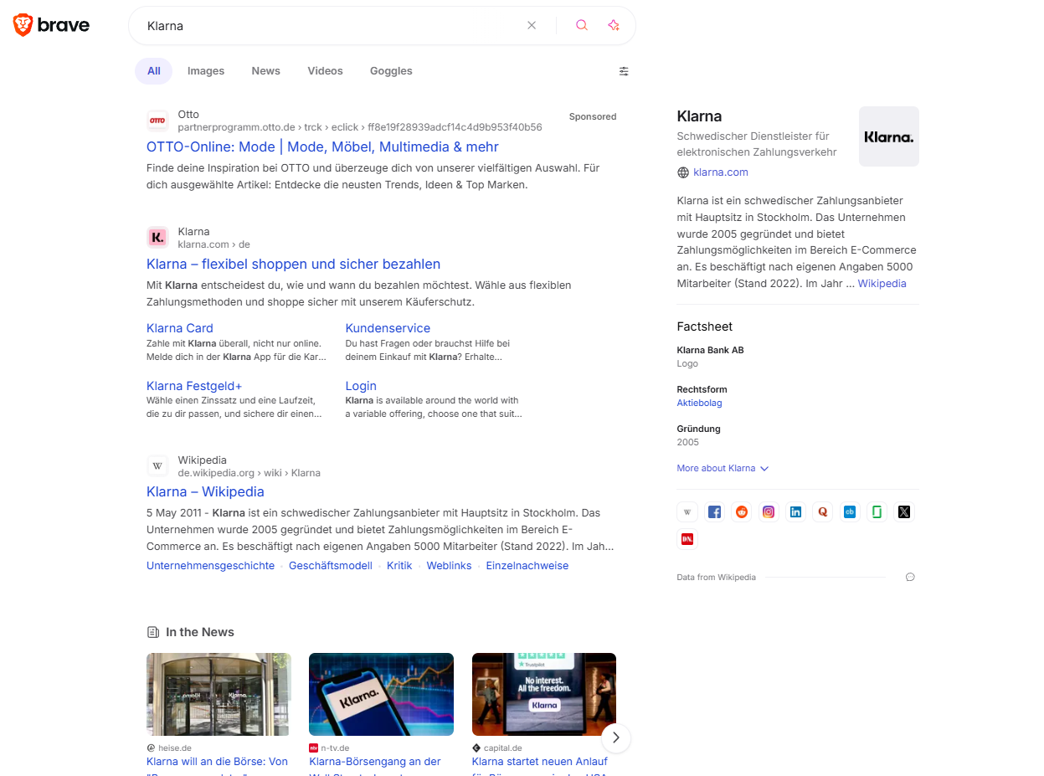The height and width of the screenshot is (776, 1044).
Task: Advance the news carousel with the right arrow
Action: 616,737
